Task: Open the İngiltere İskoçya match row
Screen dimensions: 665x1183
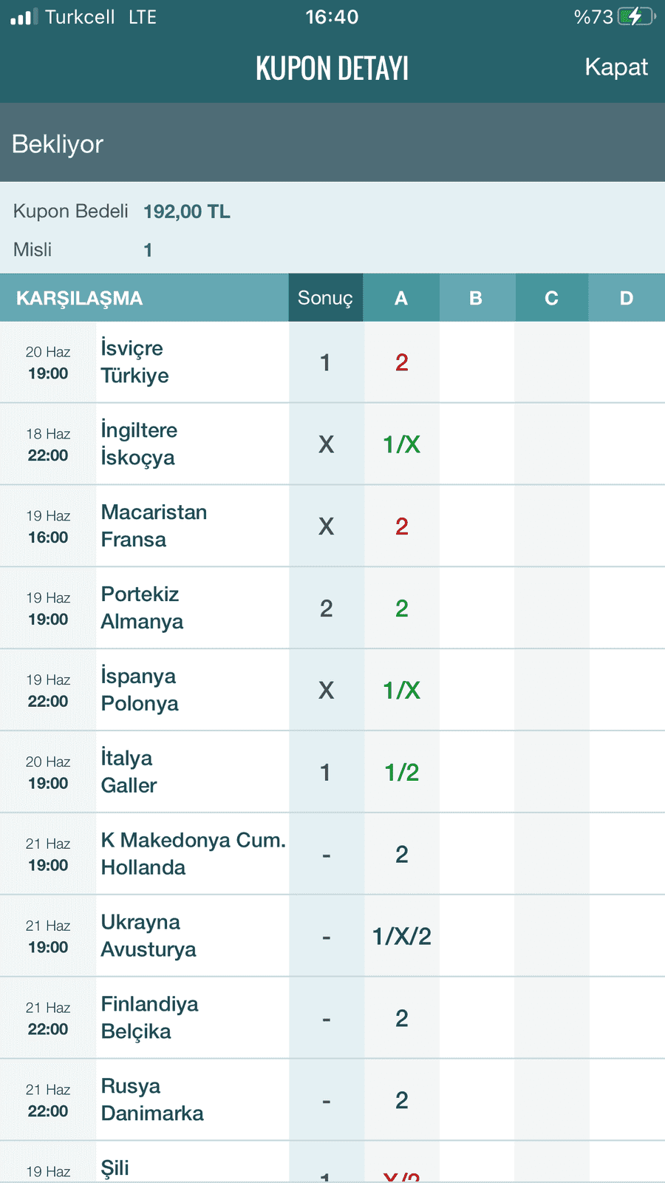Action: coord(332,444)
